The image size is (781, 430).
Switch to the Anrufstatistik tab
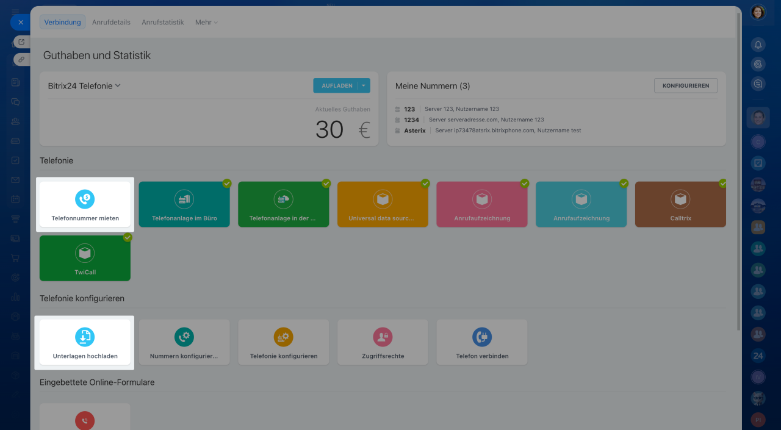(162, 23)
